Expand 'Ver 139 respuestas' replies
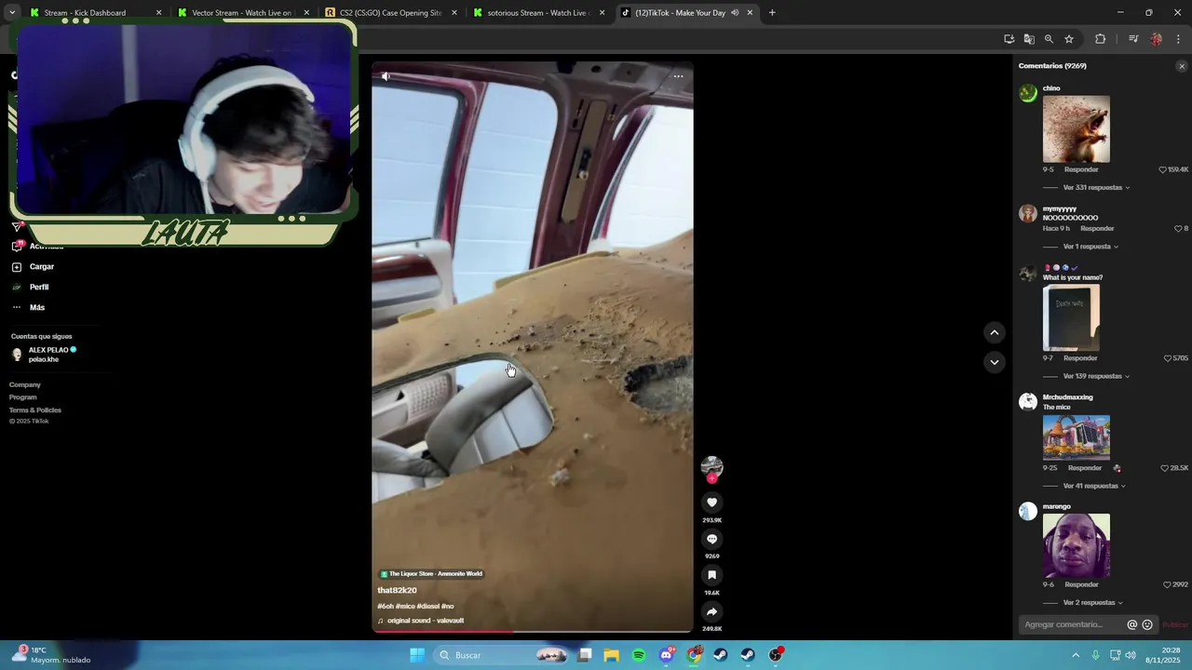1192x670 pixels. [1096, 376]
